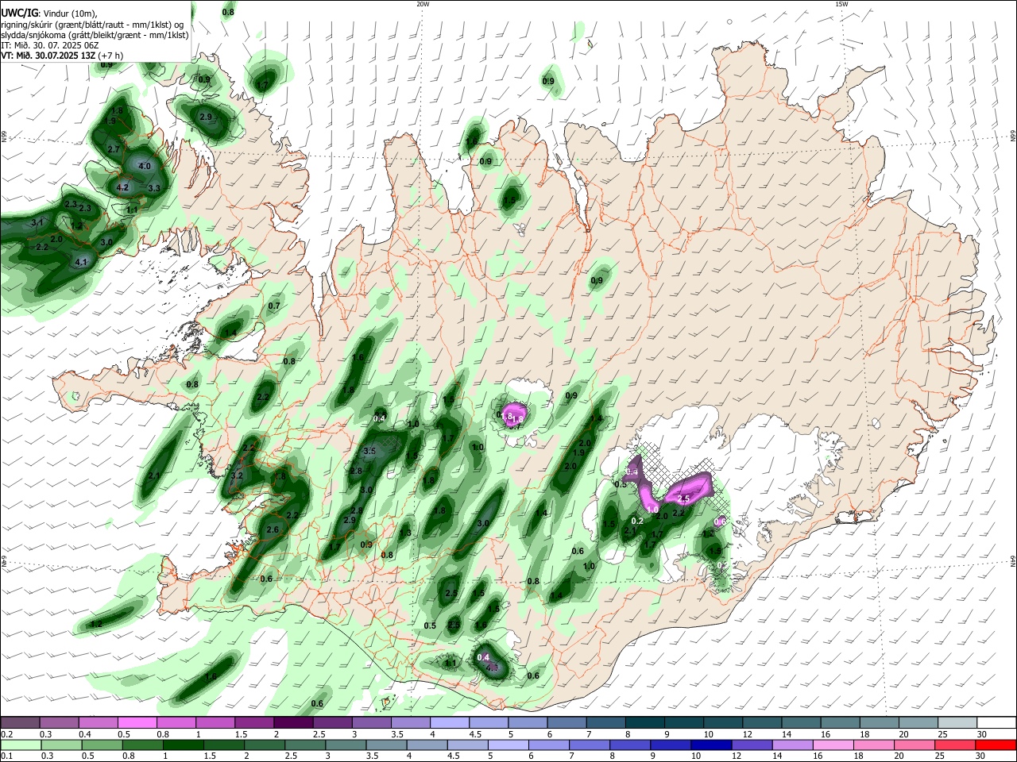Click the bright red rain swatch after 30
1017x762 pixels.
click(996, 745)
